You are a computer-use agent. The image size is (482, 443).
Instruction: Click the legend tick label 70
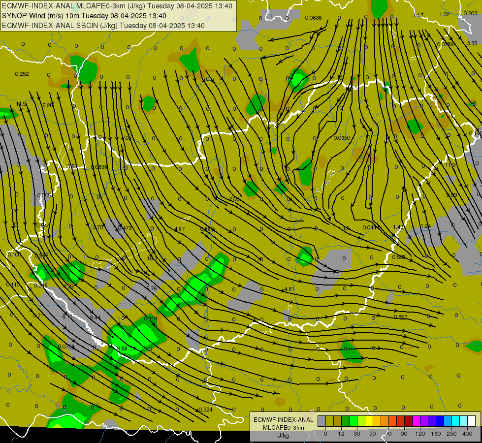click(388, 434)
